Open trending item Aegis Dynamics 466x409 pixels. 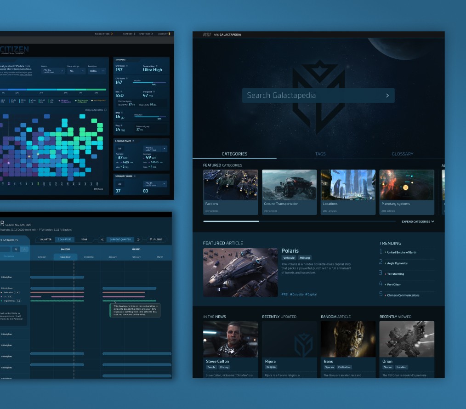pos(398,263)
